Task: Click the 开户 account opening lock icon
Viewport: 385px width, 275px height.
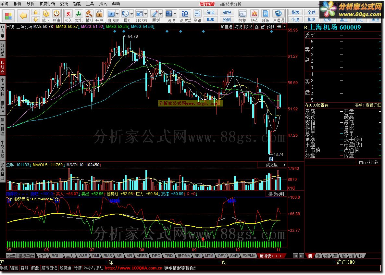Action: coord(99,16)
